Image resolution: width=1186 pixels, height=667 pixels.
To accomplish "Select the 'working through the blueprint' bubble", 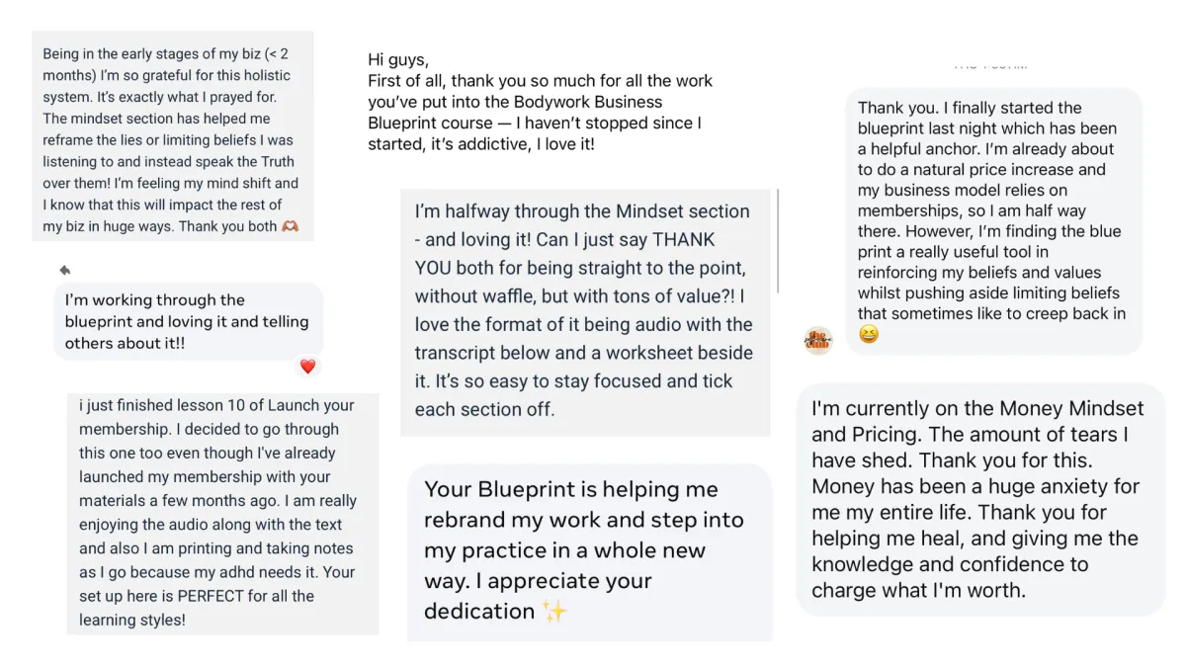I will click(188, 321).
